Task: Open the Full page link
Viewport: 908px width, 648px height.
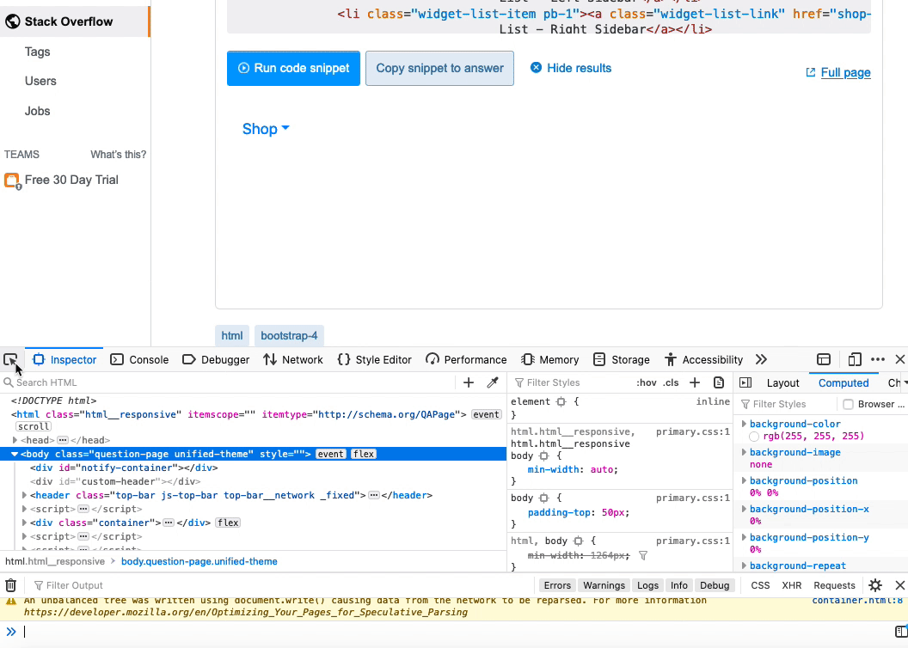Action: (x=844, y=72)
